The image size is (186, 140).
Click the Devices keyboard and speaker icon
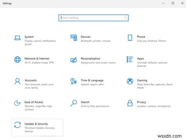pos(74,38)
